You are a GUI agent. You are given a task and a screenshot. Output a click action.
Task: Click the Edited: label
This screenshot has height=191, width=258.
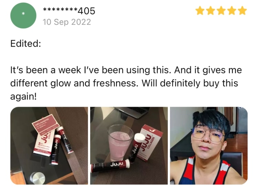click(x=26, y=44)
